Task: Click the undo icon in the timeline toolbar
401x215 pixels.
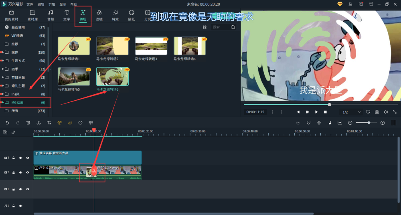Action: tap(7, 123)
